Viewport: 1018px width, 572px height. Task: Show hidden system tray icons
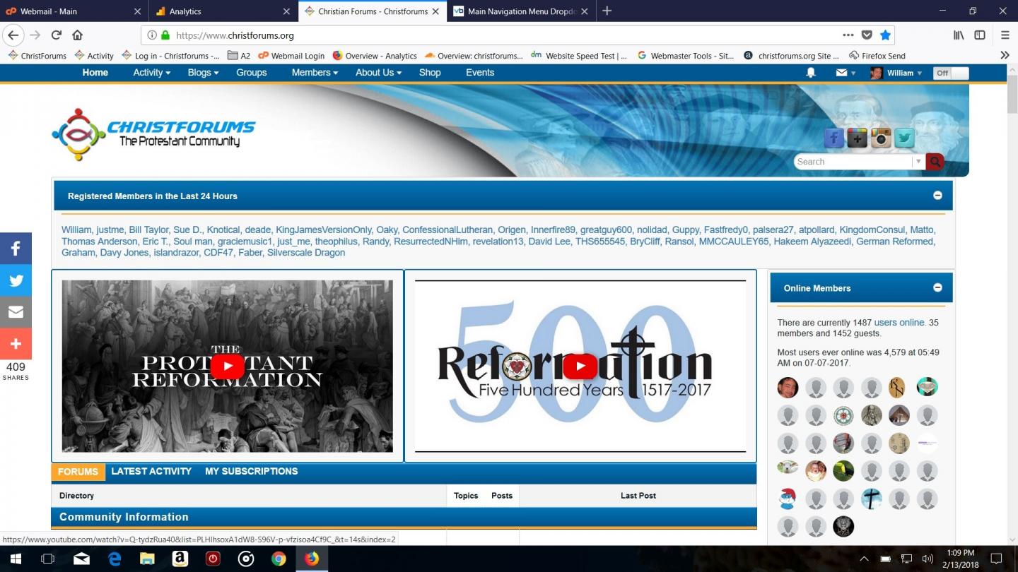(864, 559)
